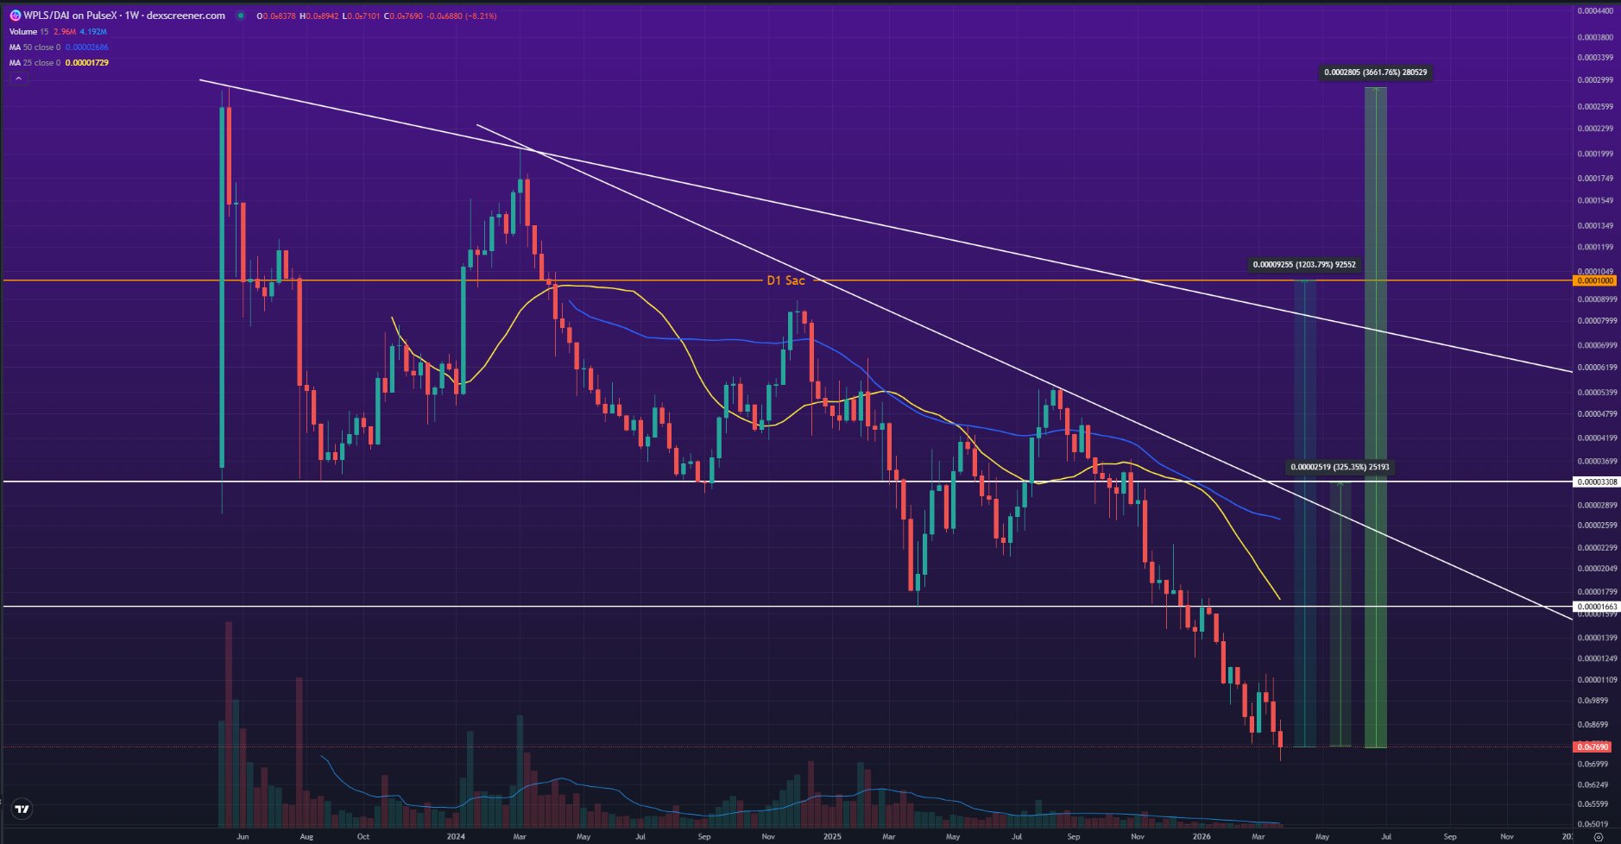Click the 0.0004400 price scale label
Viewport: 1621px width, 844px height.
(1595, 11)
